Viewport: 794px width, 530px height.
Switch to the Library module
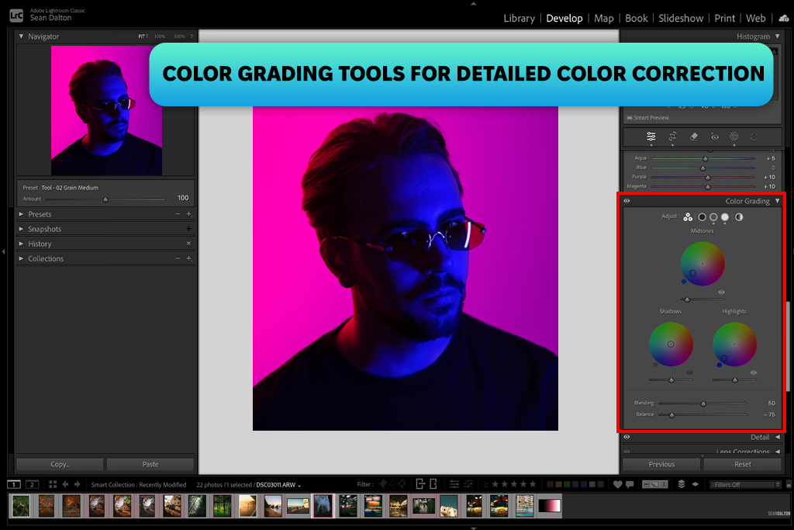519,19
